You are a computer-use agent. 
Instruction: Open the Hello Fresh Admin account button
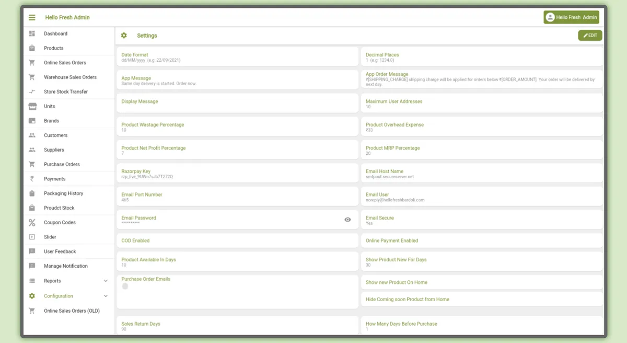click(571, 17)
